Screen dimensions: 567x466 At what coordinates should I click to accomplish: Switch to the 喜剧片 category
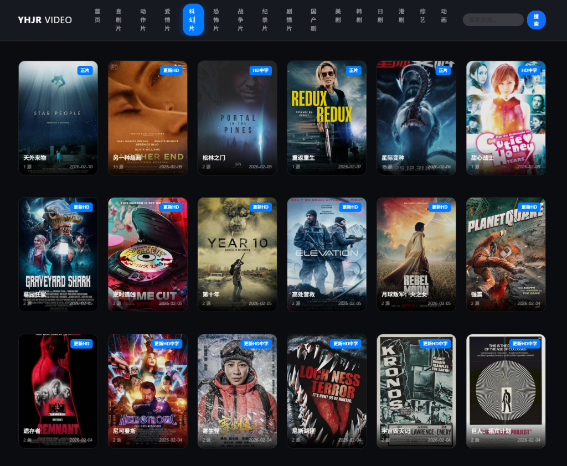(x=118, y=20)
